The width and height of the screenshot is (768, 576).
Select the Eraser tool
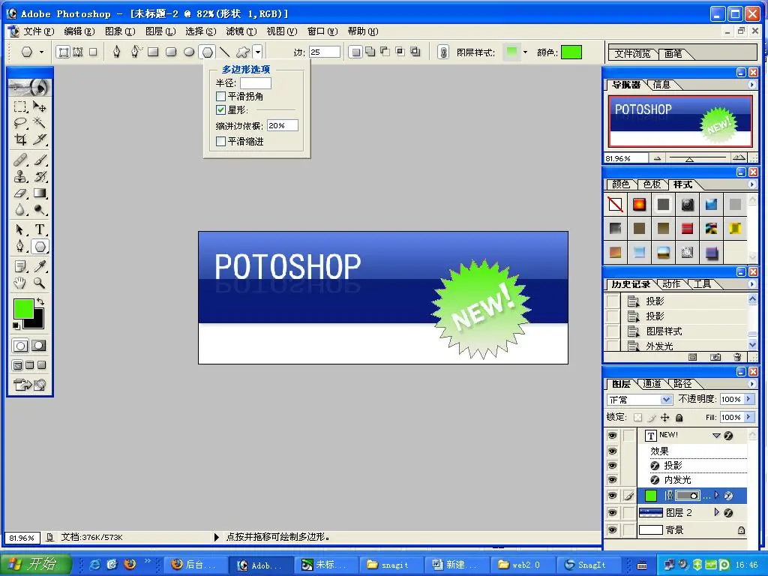coord(20,193)
